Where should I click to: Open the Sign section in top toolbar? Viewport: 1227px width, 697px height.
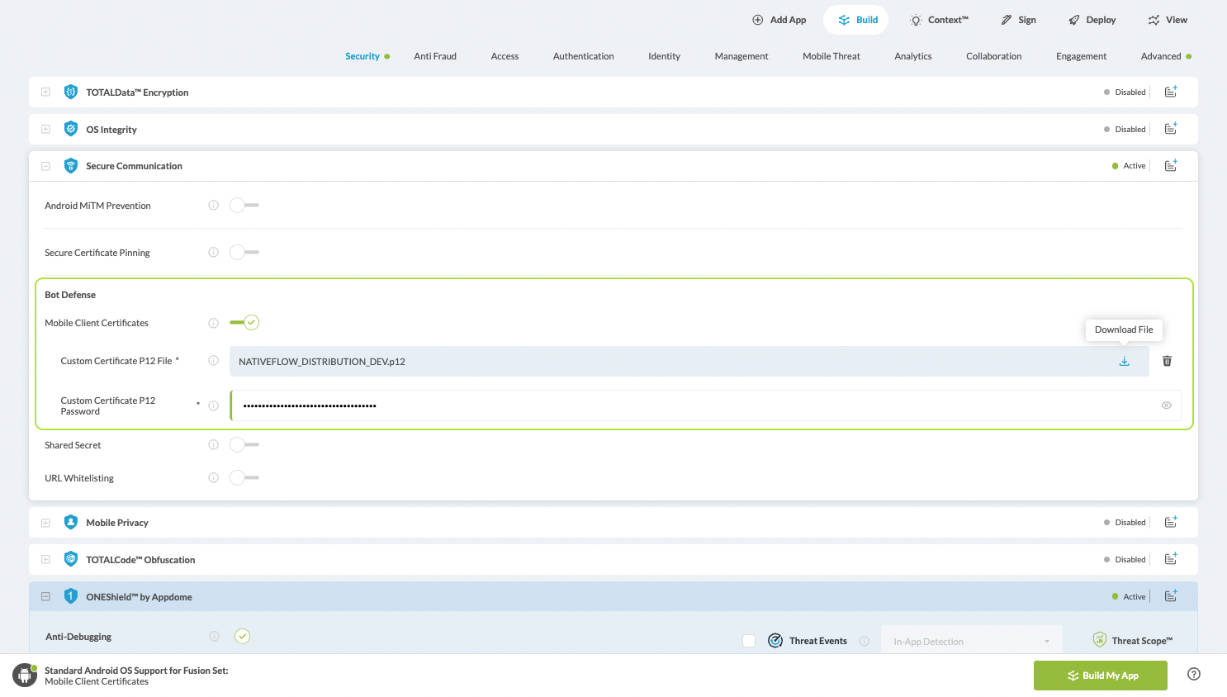[x=1018, y=19]
